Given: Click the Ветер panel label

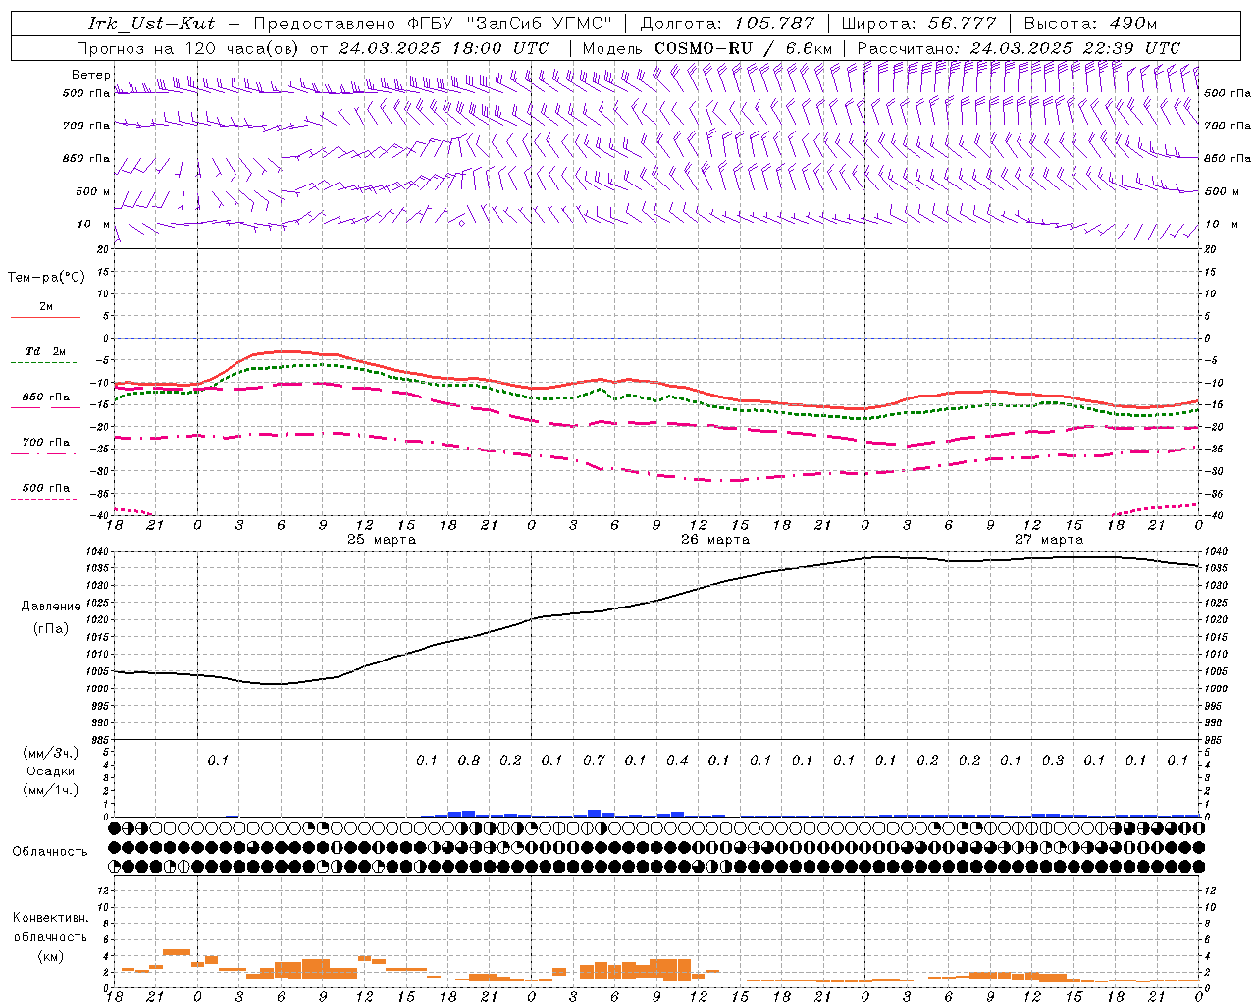Looking at the screenshot, I should (90, 75).
